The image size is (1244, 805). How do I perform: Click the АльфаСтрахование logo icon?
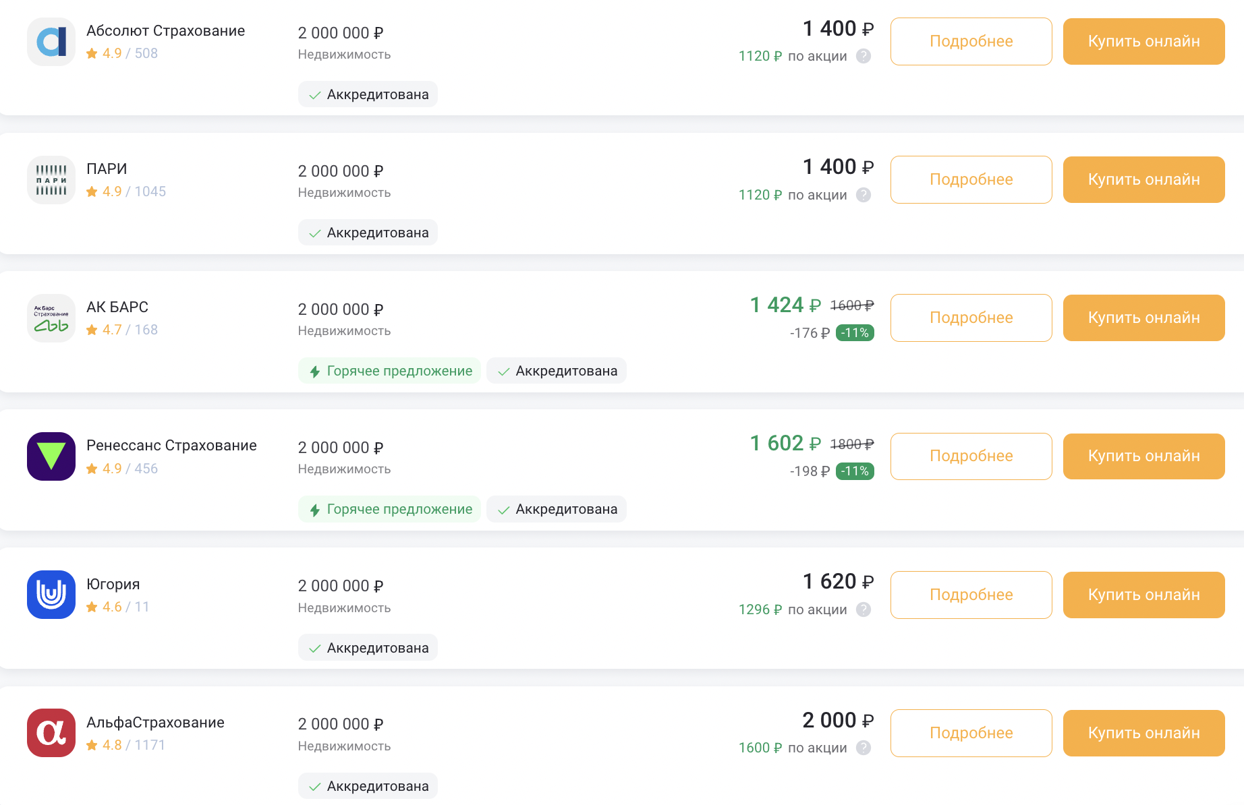click(x=51, y=733)
